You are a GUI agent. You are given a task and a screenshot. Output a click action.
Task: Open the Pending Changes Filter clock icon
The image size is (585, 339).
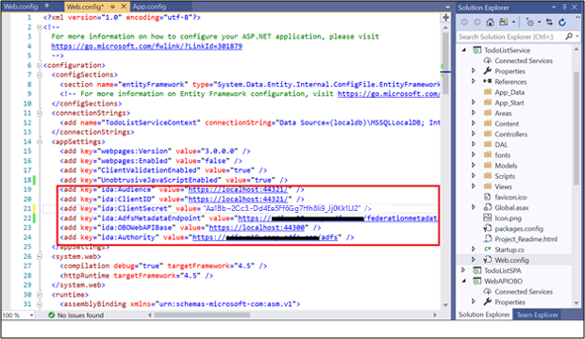click(x=529, y=23)
